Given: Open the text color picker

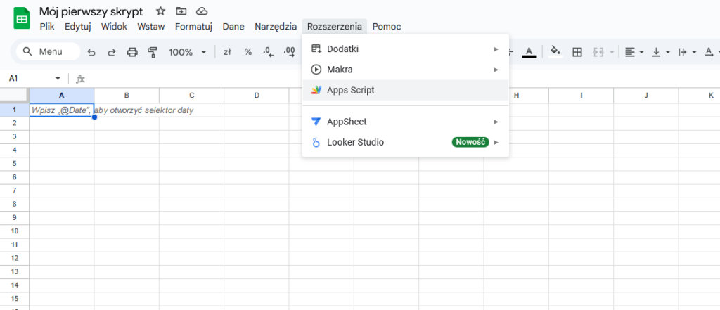Looking at the screenshot, I should pyautogui.click(x=529, y=52).
